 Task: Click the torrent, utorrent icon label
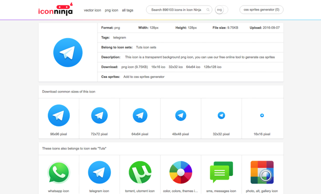click(140, 191)
